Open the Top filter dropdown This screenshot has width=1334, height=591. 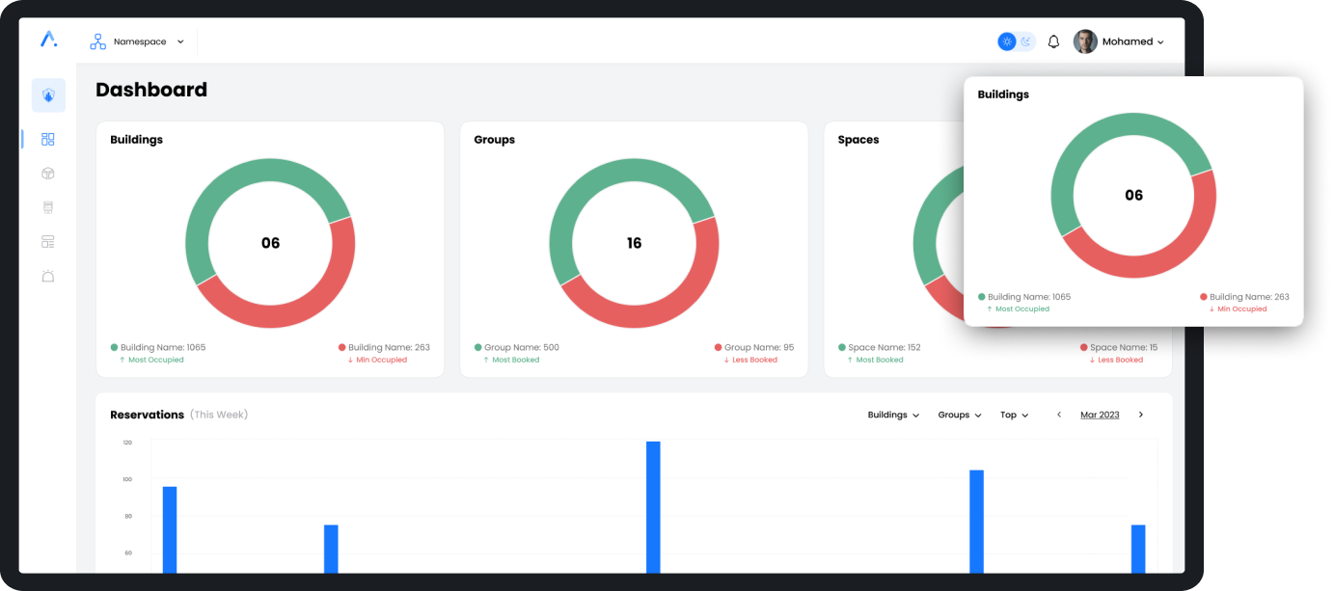[x=1014, y=415]
